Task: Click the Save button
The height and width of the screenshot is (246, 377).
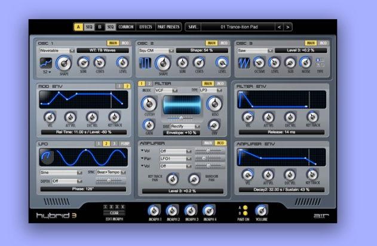Action: pyautogui.click(x=193, y=27)
